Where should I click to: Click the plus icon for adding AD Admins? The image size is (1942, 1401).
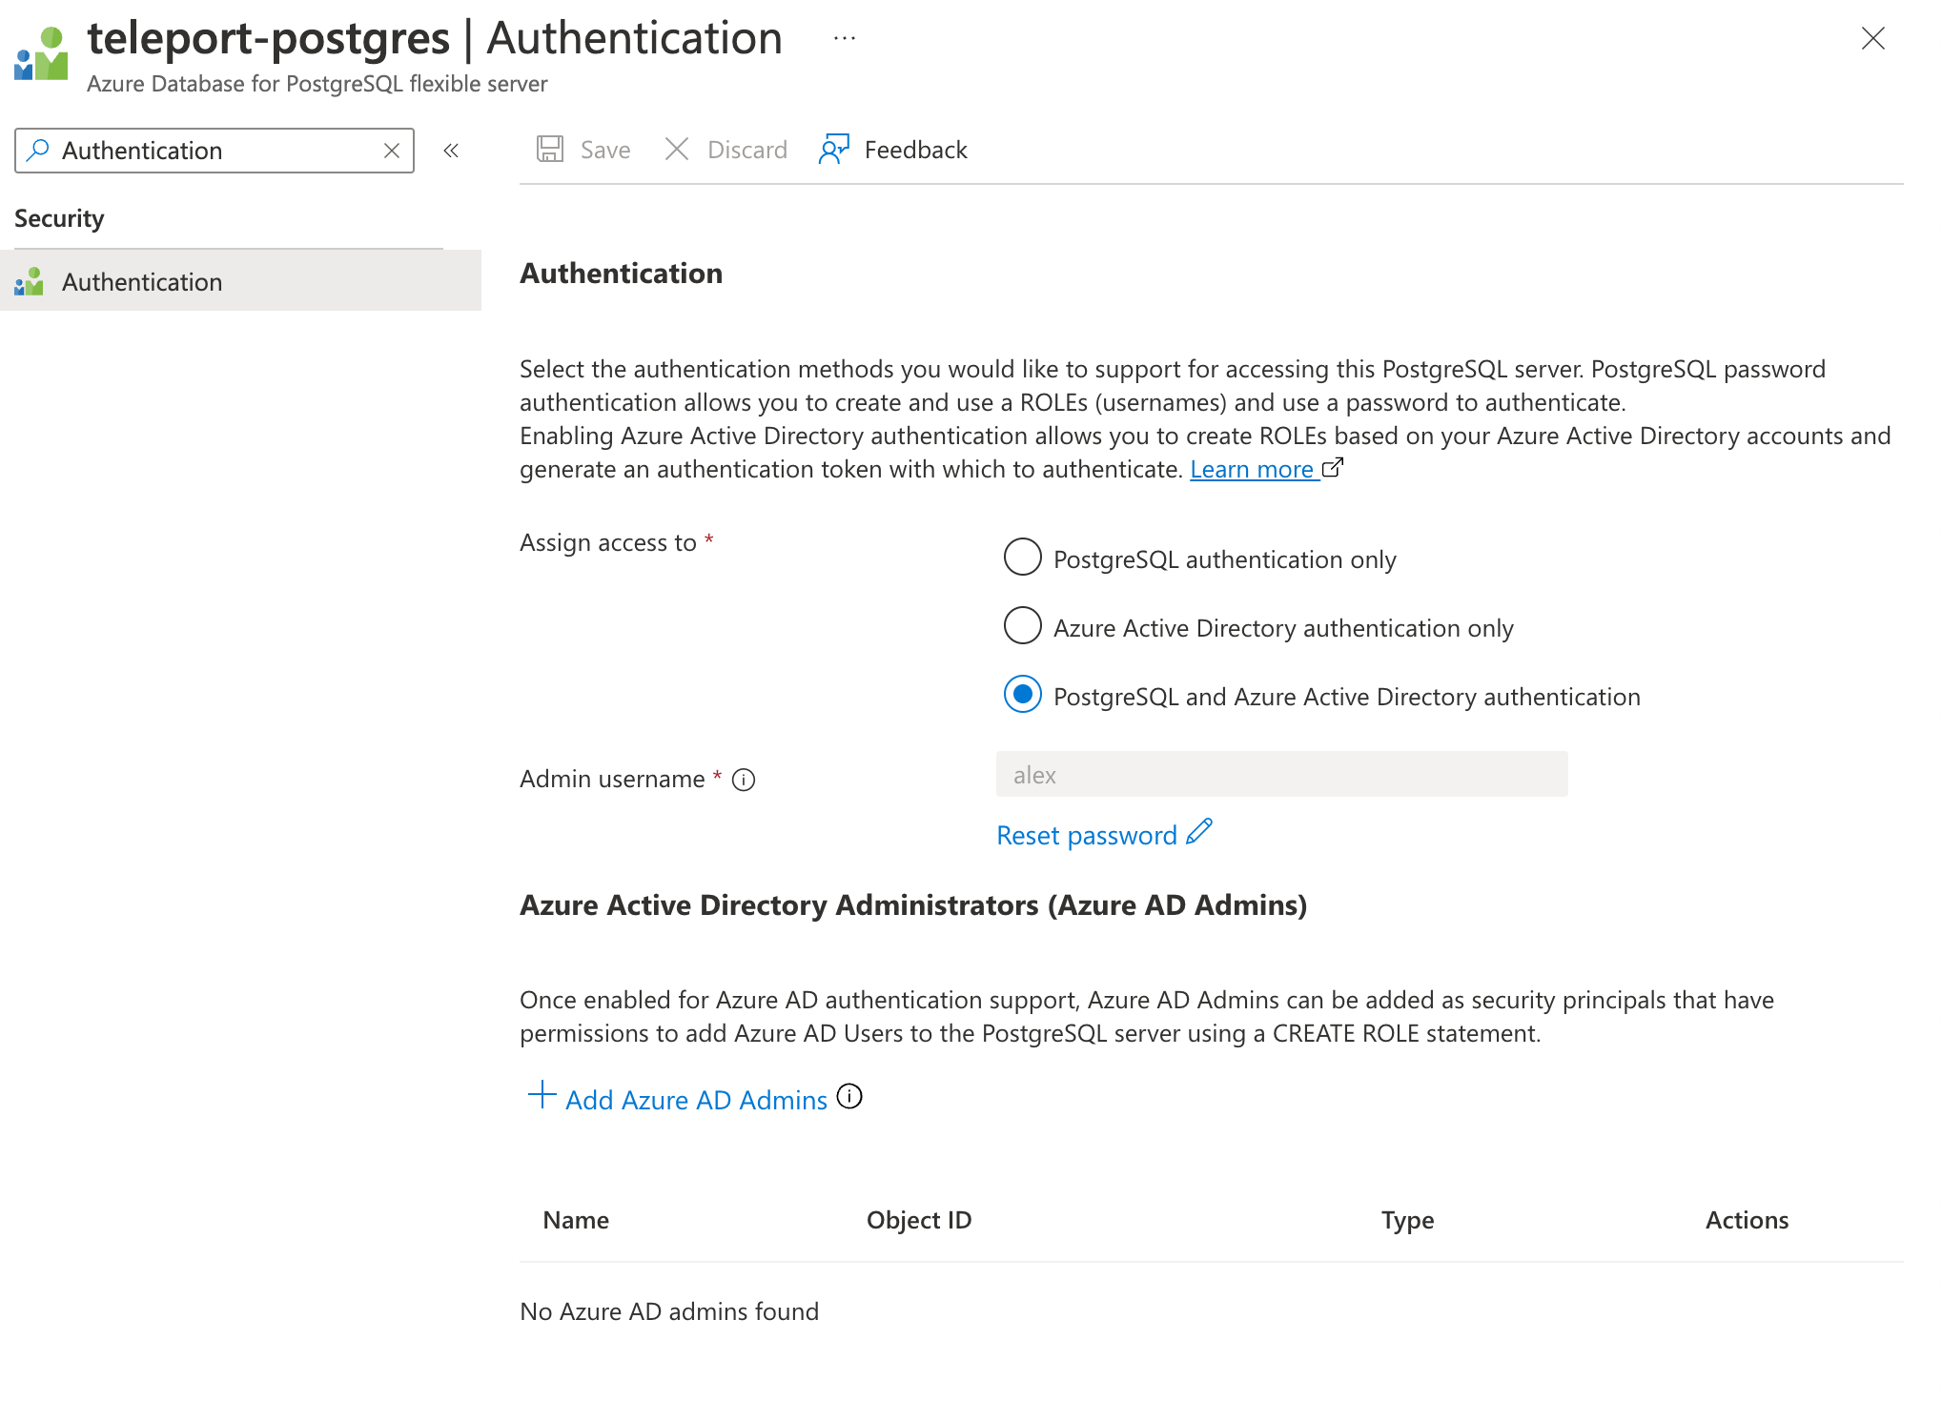542,1095
